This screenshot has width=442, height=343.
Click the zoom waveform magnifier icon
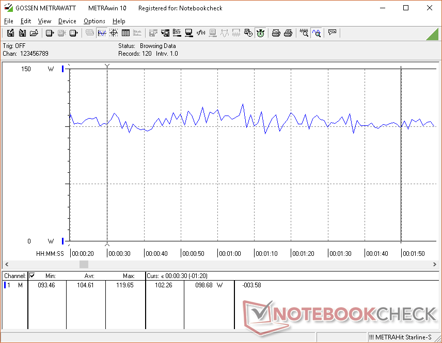[x=304, y=33]
